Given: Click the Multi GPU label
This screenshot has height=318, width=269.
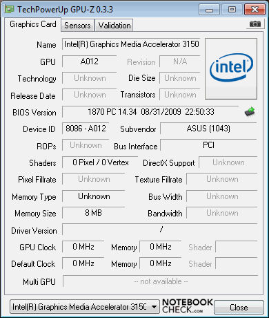Looking at the screenshot, I should point(39,281).
